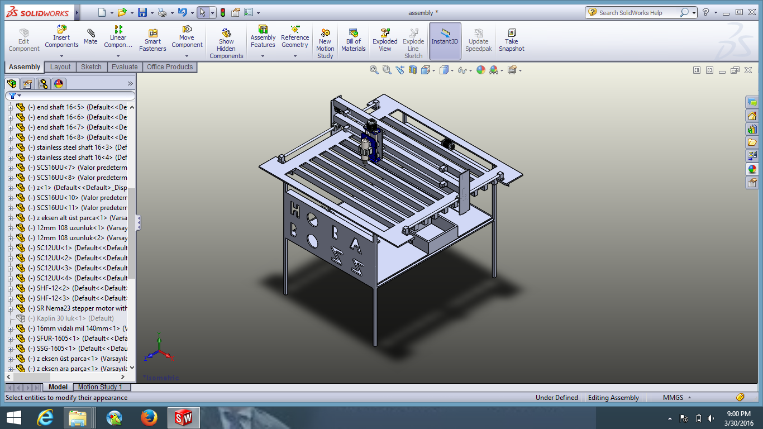
Task: Switch to the Layout tab
Action: 60,67
